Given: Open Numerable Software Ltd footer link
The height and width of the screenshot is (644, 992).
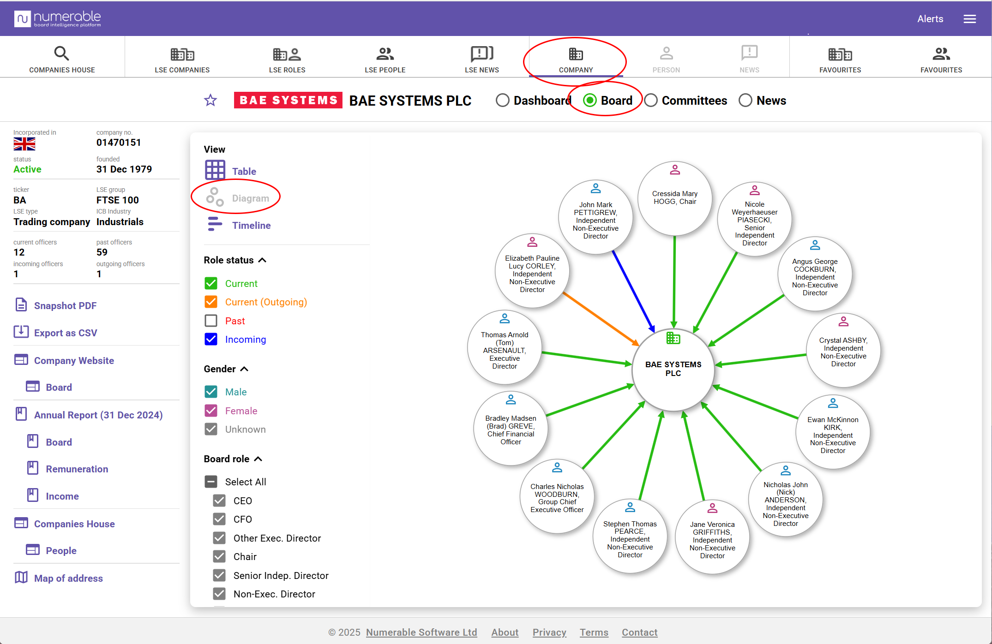Looking at the screenshot, I should point(421,632).
